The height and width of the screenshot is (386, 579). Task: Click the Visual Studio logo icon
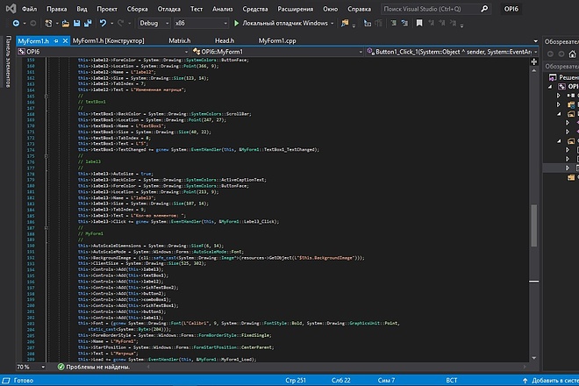11,8
